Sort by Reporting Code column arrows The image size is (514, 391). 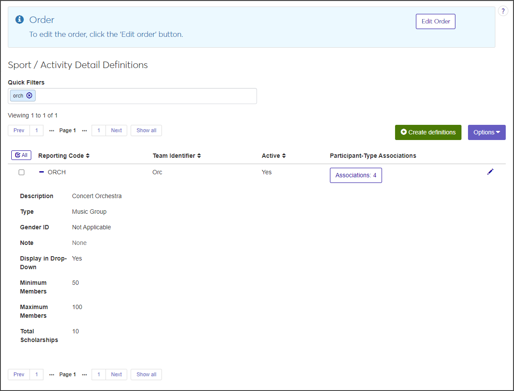point(88,156)
